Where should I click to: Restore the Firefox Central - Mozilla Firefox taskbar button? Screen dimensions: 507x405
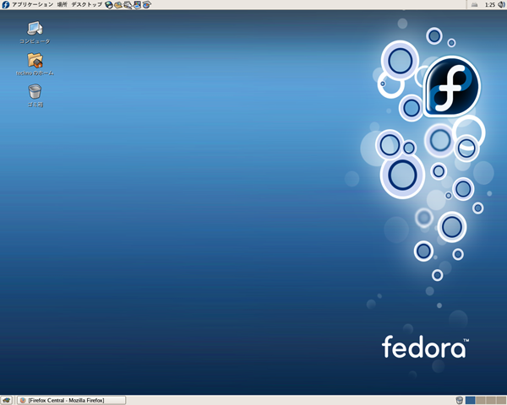tap(72, 400)
